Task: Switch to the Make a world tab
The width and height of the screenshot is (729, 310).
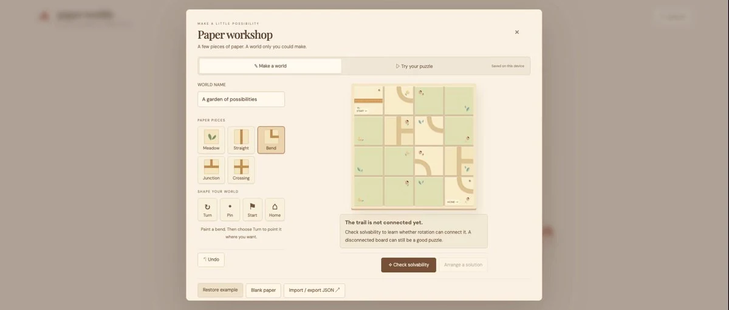Action: point(270,66)
